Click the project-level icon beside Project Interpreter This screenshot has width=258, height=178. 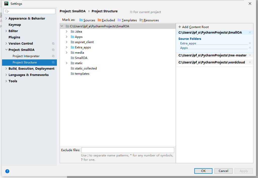[x=53, y=56]
